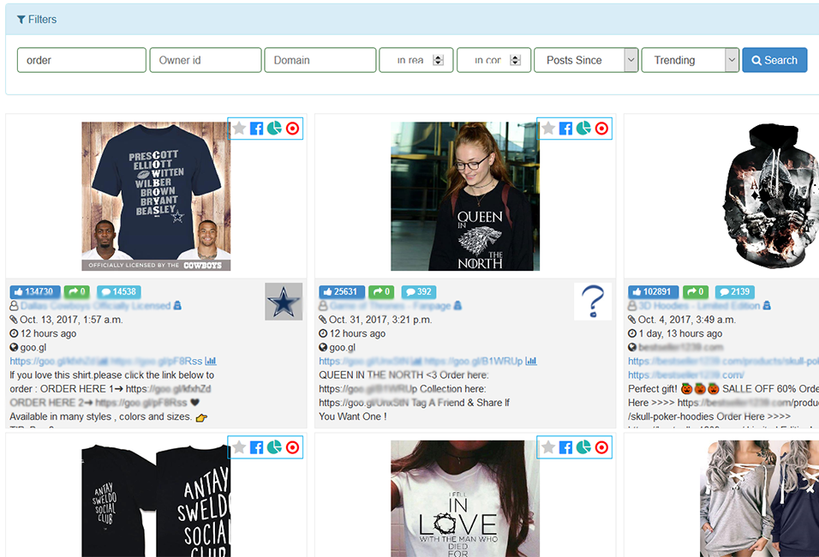Open Facebook icon on Queen in the North card

565,128
